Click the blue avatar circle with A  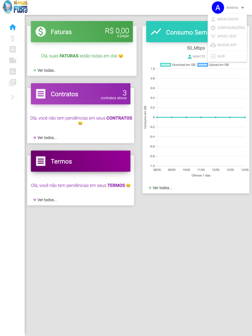[x=218, y=7]
